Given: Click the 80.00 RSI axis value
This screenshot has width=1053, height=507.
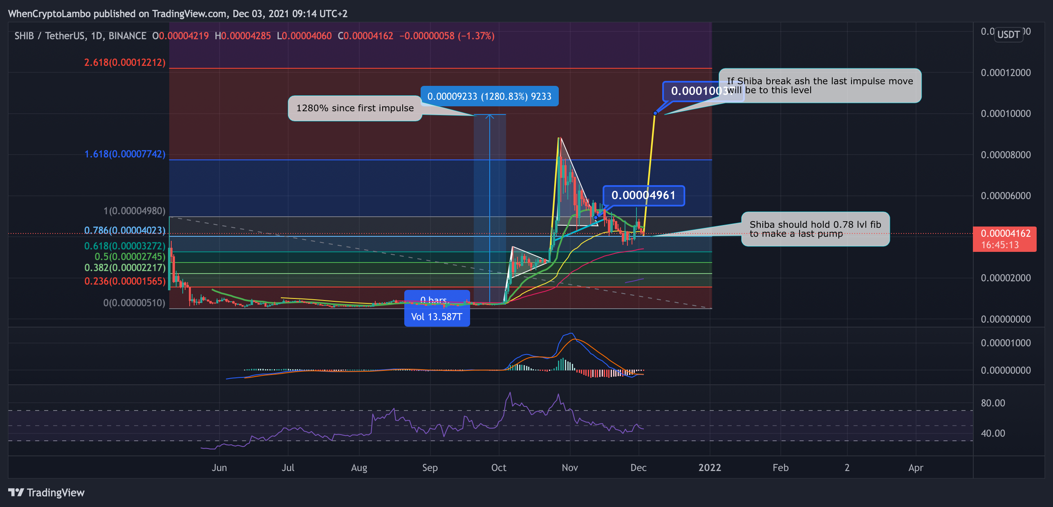Looking at the screenshot, I should (x=993, y=403).
